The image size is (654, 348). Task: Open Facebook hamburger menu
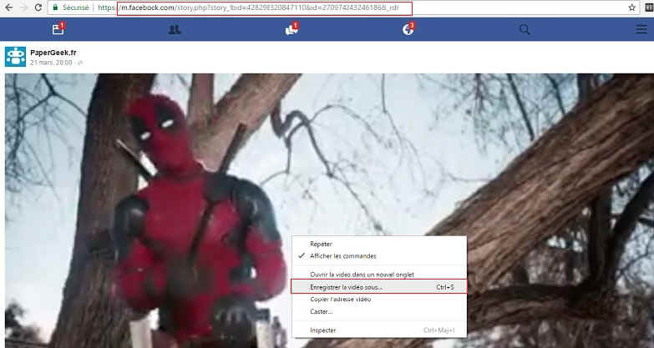point(641,29)
